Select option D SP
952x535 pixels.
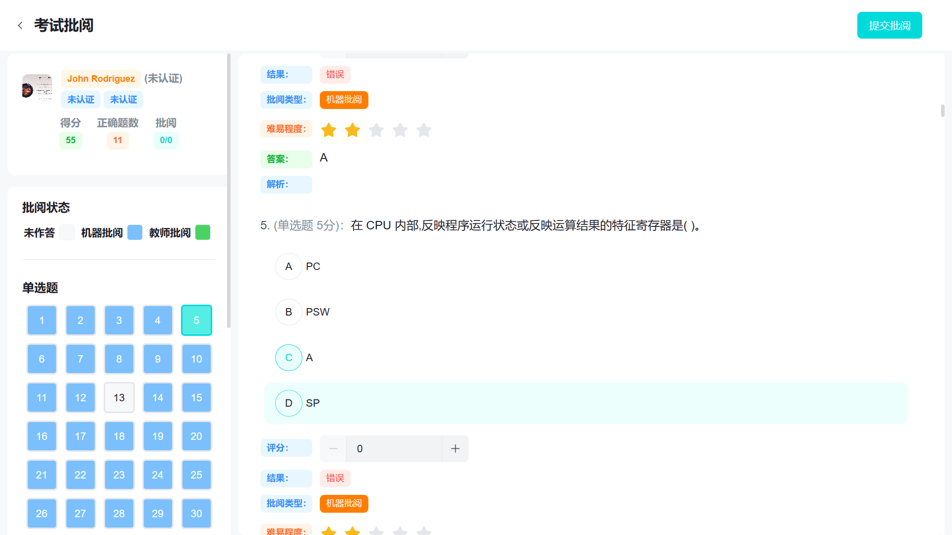289,403
